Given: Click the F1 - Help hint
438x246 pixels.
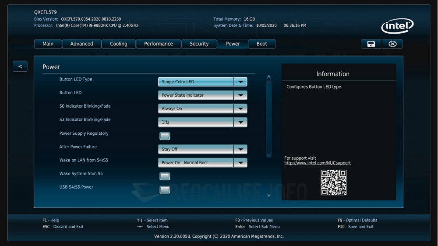Looking at the screenshot, I should click(x=51, y=220).
